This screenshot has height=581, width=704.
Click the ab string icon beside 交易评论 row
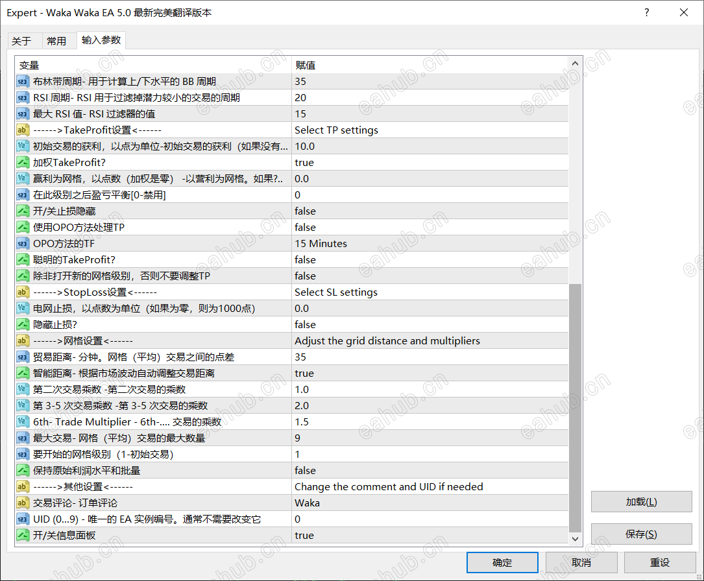point(23,503)
